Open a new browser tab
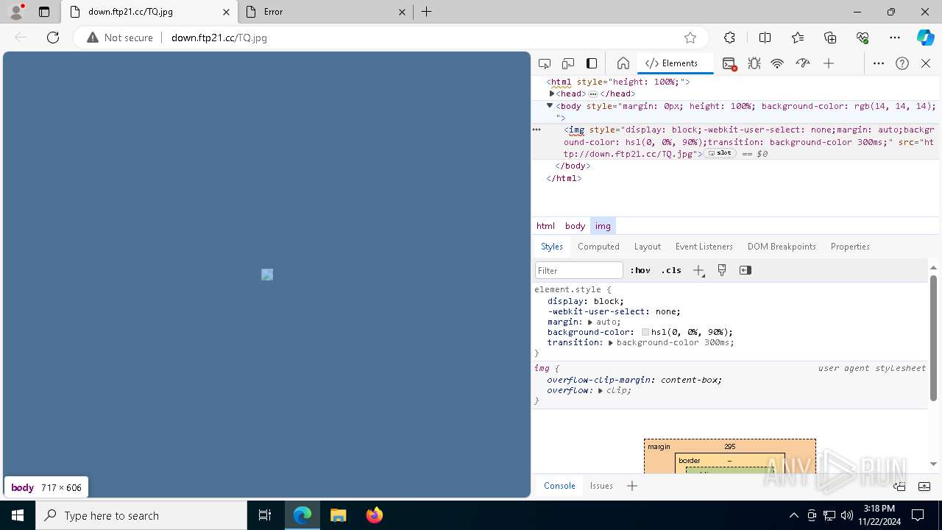 pyautogui.click(x=427, y=12)
